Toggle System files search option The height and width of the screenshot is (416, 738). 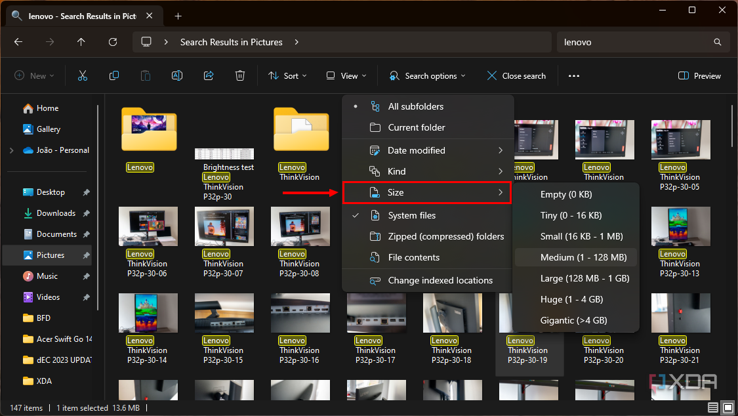point(427,215)
